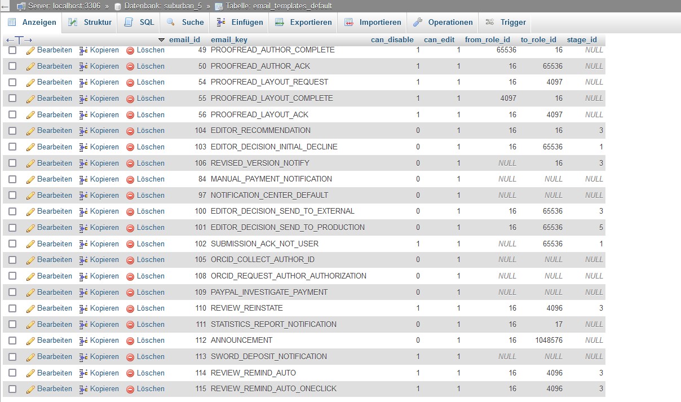Check the REVIEW_REMIND_AUTO_ONECLICK row checkbox
This screenshot has height=402, width=681.
pyautogui.click(x=12, y=389)
